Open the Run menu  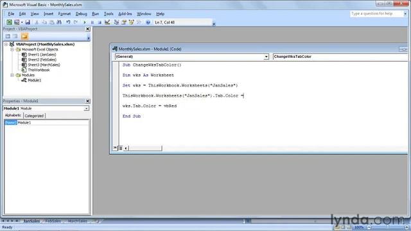pyautogui.click(x=96, y=13)
